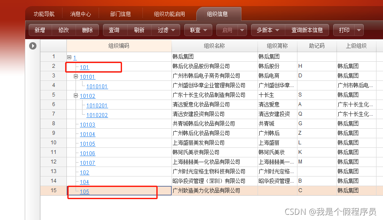The width and height of the screenshot is (383, 220).
Task: Click the 查询版本信息 button
Action: pyautogui.click(x=307, y=30)
